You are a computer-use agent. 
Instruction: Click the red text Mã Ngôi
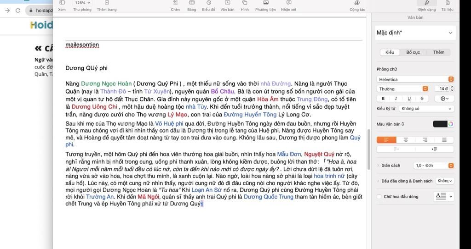pos(149,197)
